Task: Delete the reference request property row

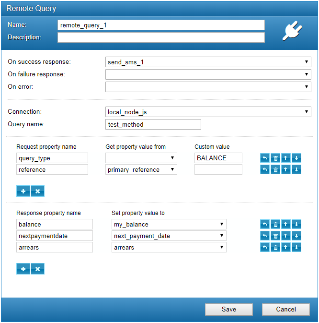Action: (x=275, y=169)
